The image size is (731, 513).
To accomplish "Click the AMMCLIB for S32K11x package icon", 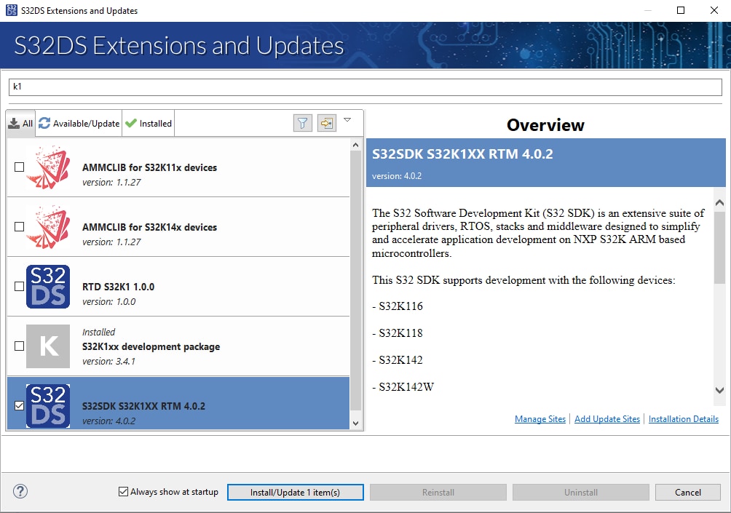I will coord(48,167).
